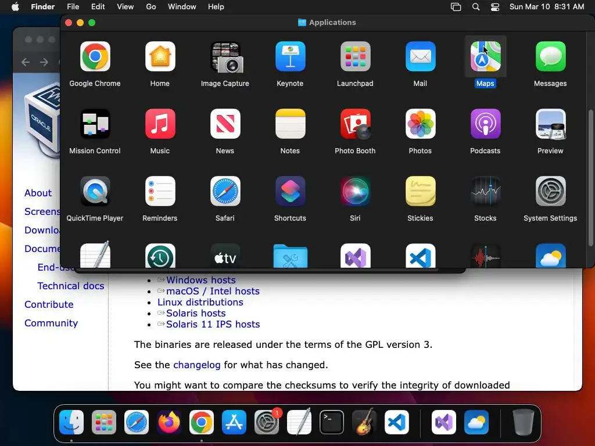The width and height of the screenshot is (595, 446).
Task: Click the browser back arrow
Action: tap(26, 62)
